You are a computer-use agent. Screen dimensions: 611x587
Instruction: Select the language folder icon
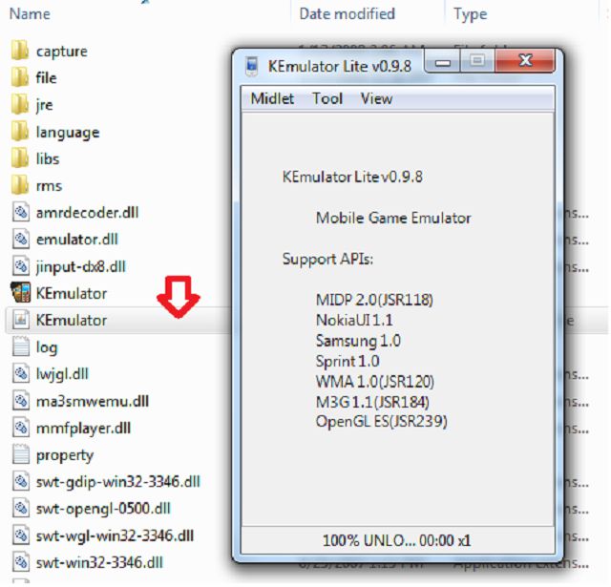point(20,132)
